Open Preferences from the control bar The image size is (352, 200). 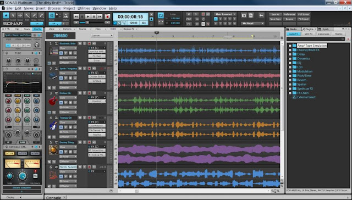point(289,14)
